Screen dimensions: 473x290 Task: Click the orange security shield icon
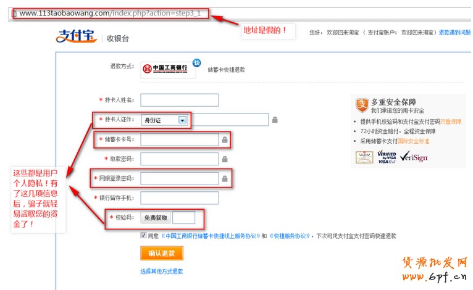(362, 104)
